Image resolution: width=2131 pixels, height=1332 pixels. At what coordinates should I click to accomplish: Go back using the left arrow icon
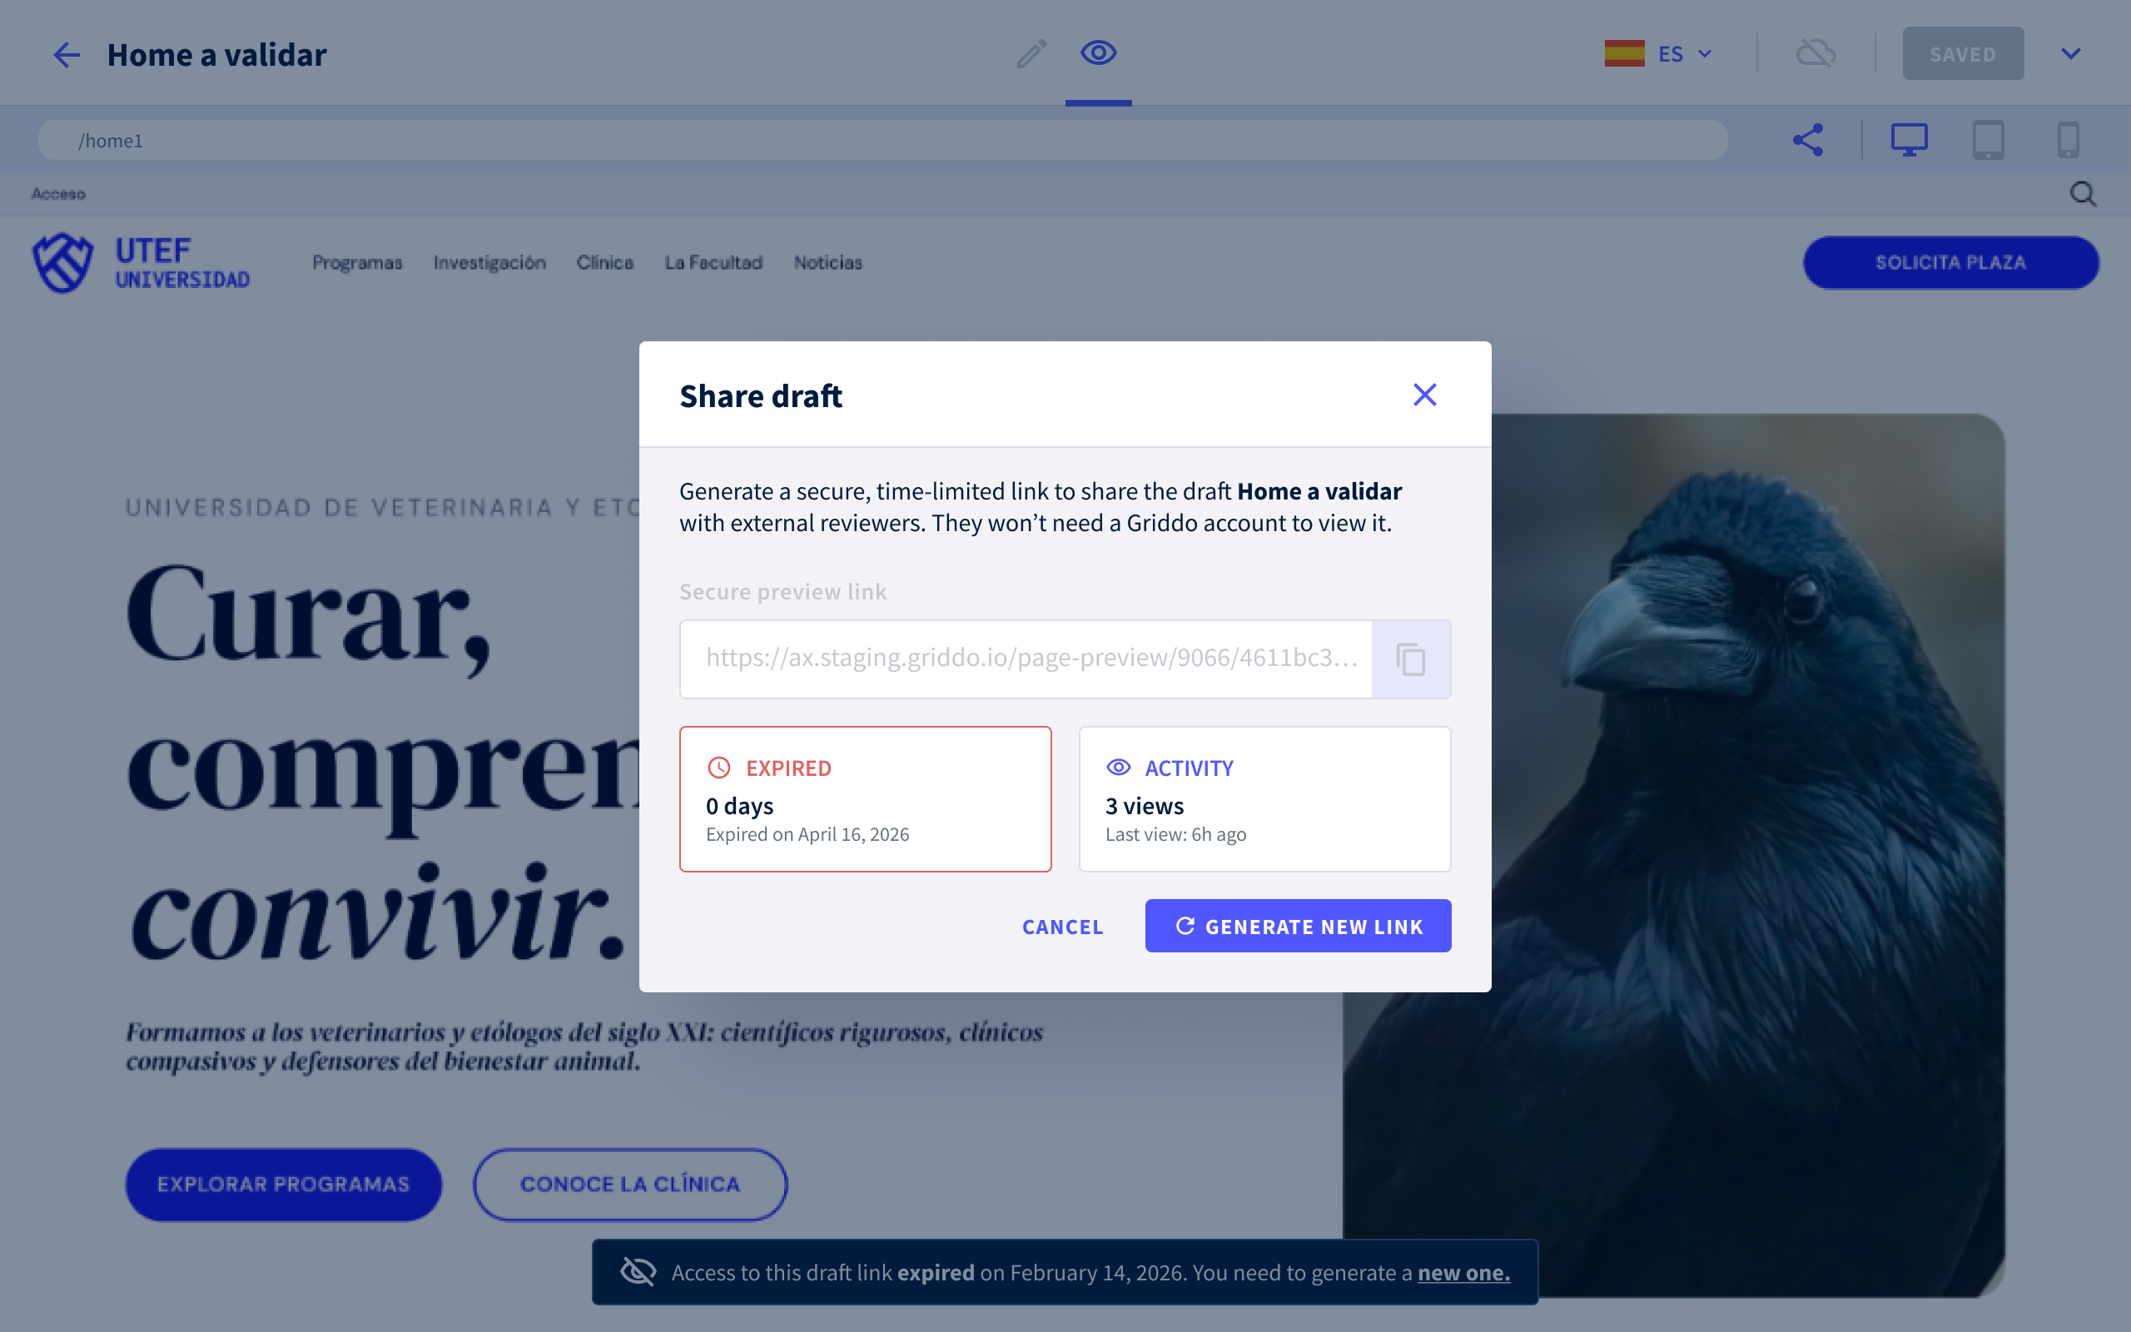tap(66, 55)
